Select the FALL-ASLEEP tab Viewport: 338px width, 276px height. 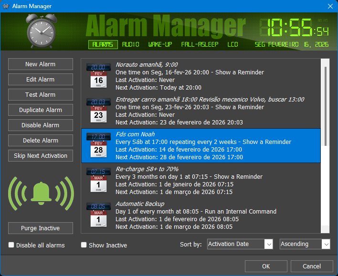pyautogui.click(x=200, y=44)
